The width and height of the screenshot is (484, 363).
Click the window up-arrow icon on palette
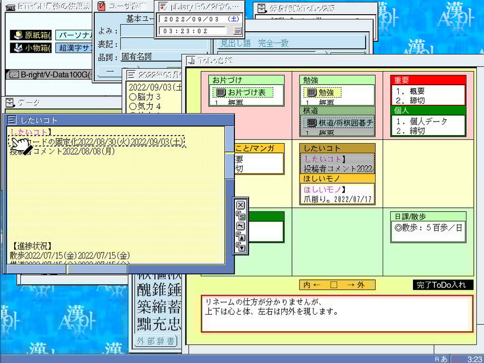(241, 236)
